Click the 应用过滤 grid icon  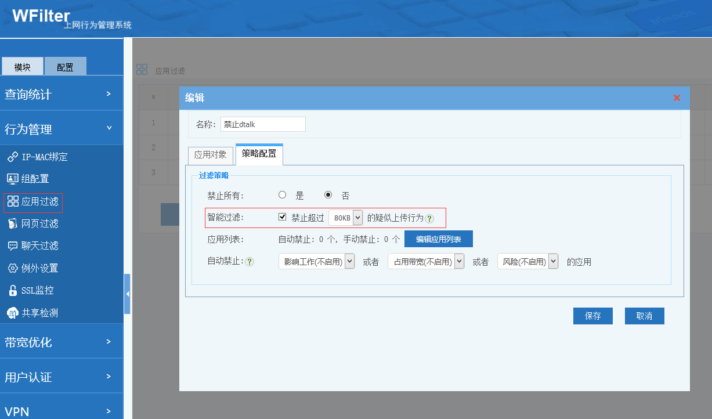coord(13,201)
